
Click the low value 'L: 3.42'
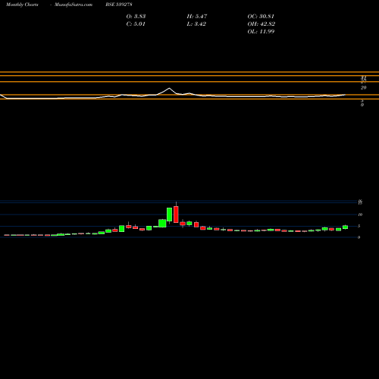click(x=196, y=23)
